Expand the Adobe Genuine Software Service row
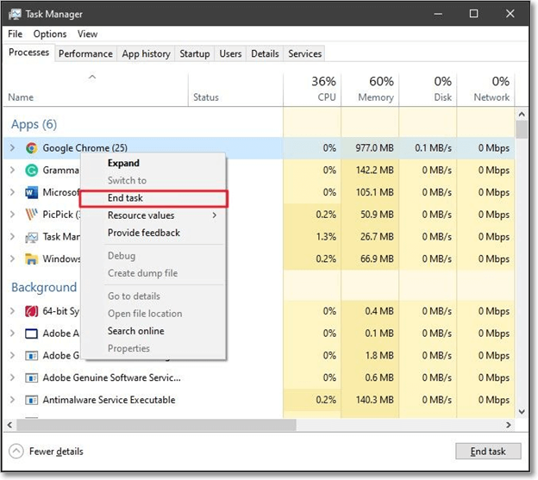This screenshot has height=480, width=538. click(x=12, y=377)
